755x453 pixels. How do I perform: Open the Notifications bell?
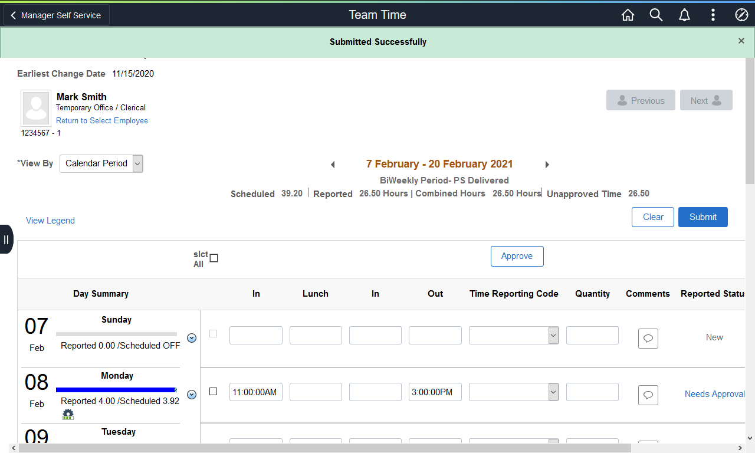684,15
